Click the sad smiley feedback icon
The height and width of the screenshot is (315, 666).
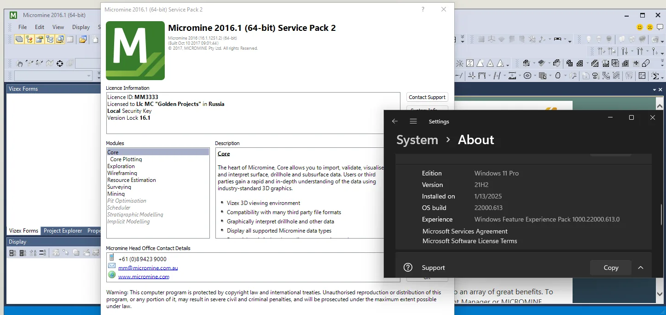click(649, 27)
